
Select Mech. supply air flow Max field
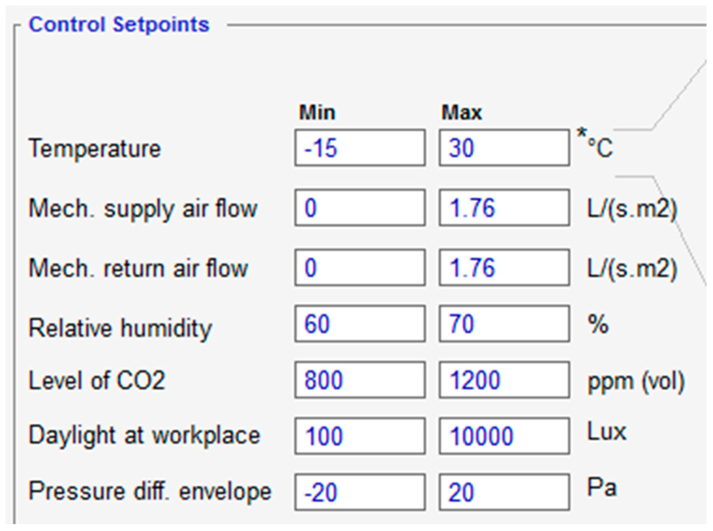click(504, 208)
